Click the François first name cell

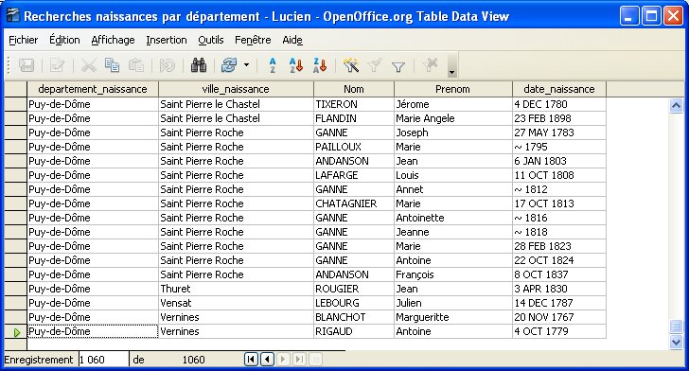[x=453, y=274]
